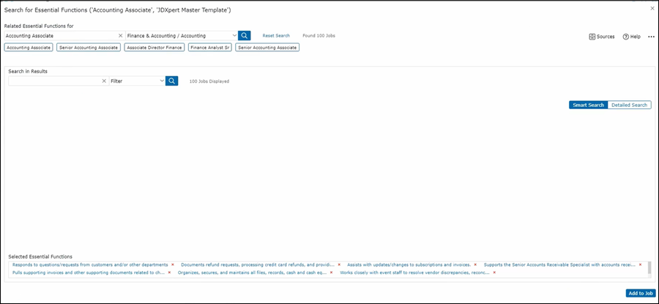Screen dimensions: 659x304
Task: Close the Search for Essential Functions dialog
Action: point(652,8)
